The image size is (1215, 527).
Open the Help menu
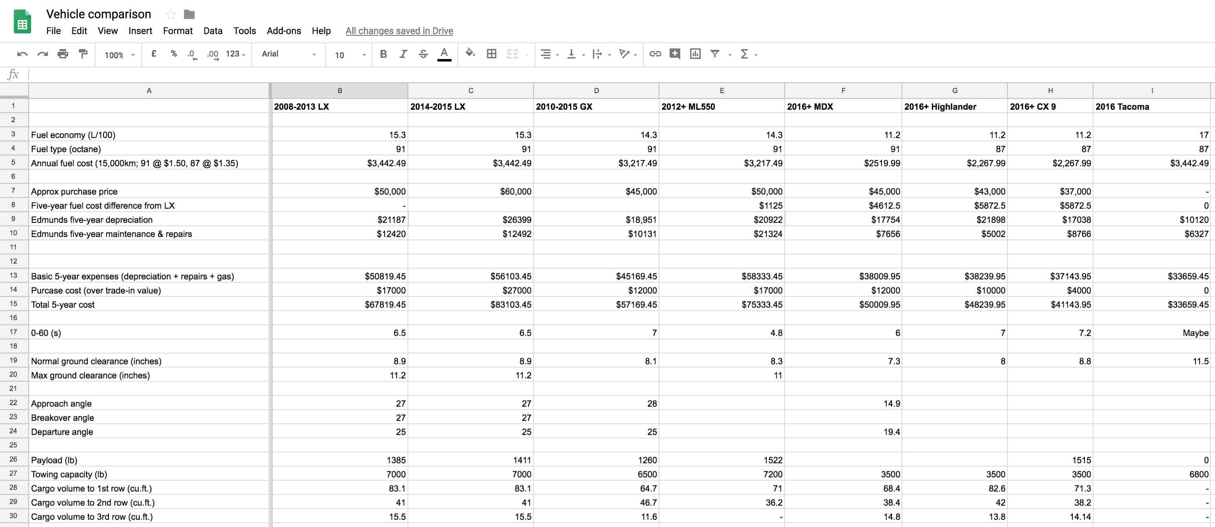click(321, 31)
